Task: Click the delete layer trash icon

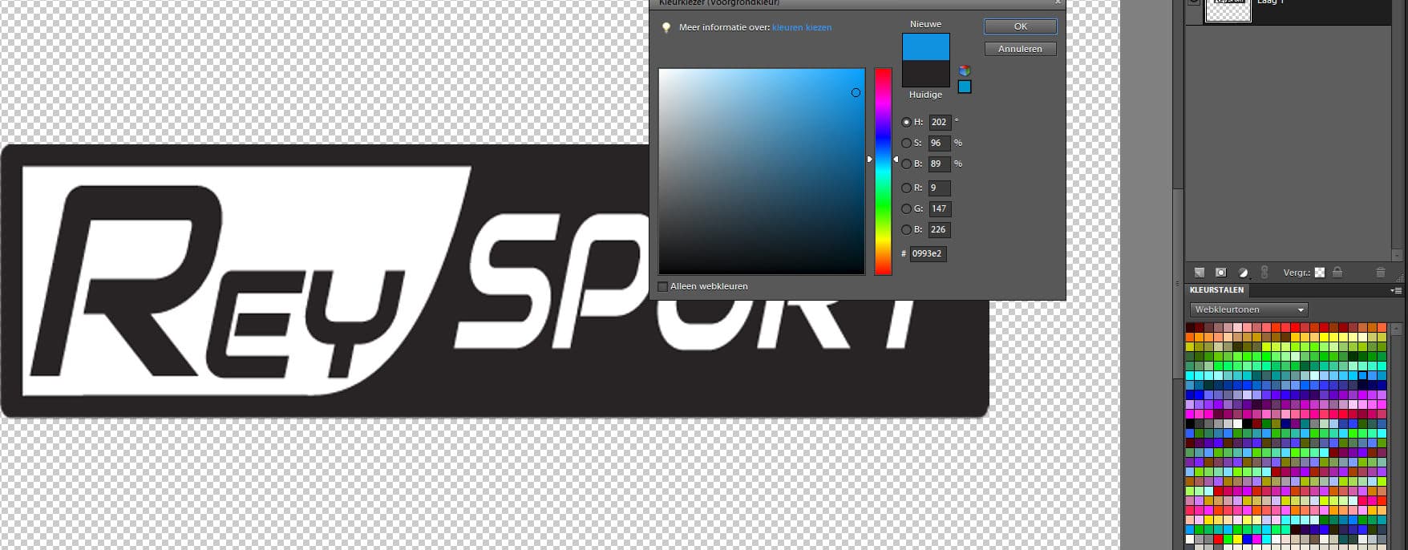Action: coord(1380,273)
